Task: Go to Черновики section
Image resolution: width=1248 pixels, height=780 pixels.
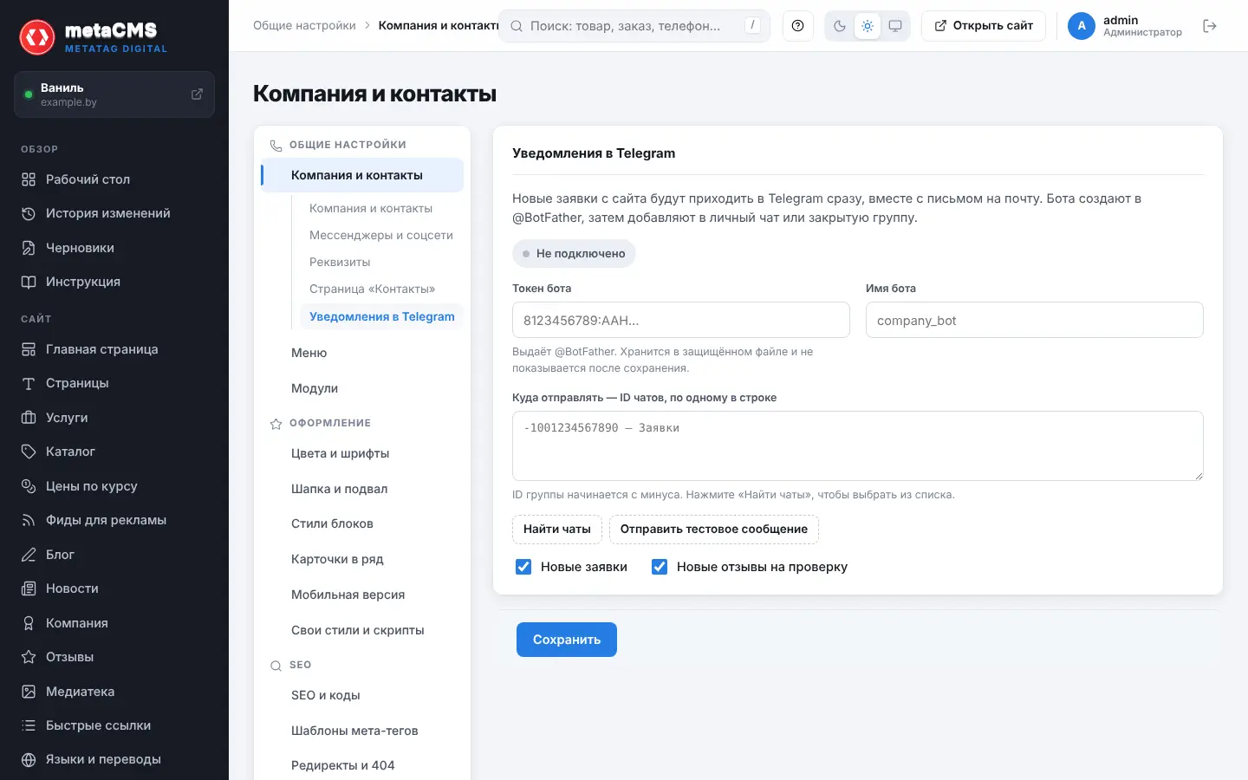Action: pos(114,248)
